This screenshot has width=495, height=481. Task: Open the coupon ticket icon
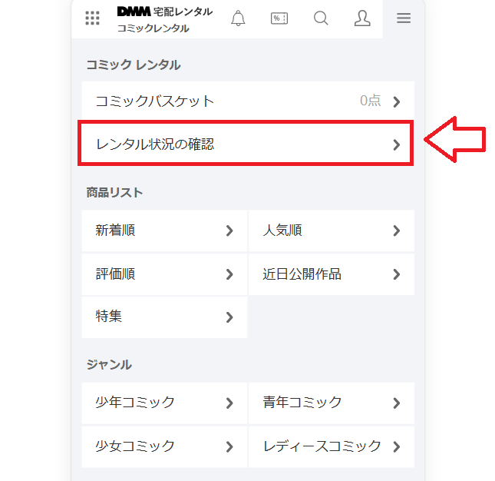click(x=279, y=18)
